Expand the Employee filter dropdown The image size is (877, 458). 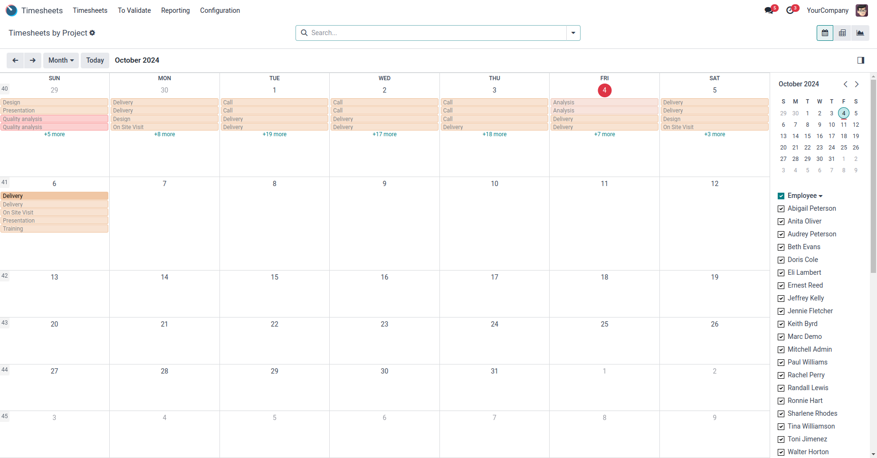(x=820, y=196)
